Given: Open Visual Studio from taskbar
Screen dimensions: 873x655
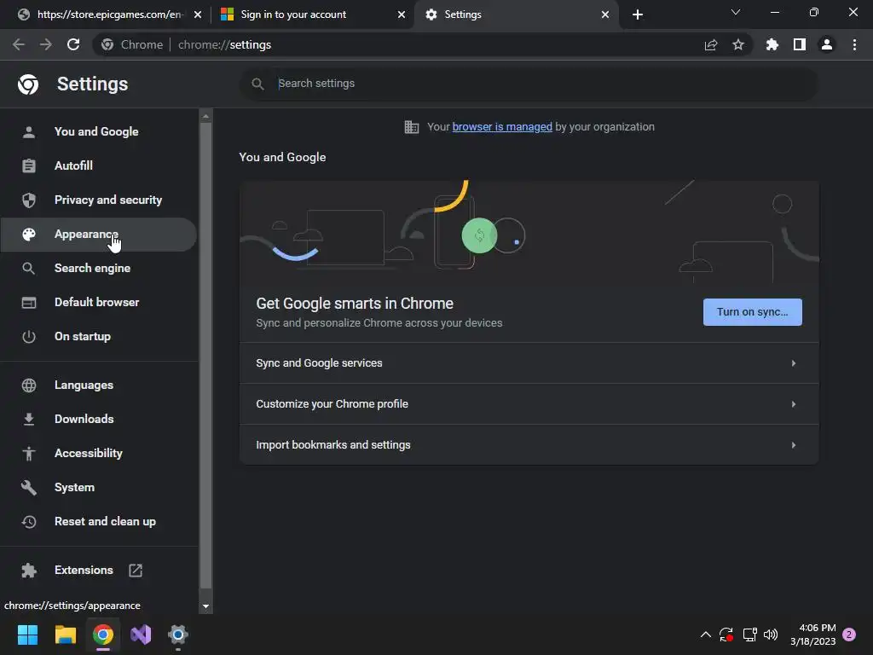Looking at the screenshot, I should click(x=141, y=635).
